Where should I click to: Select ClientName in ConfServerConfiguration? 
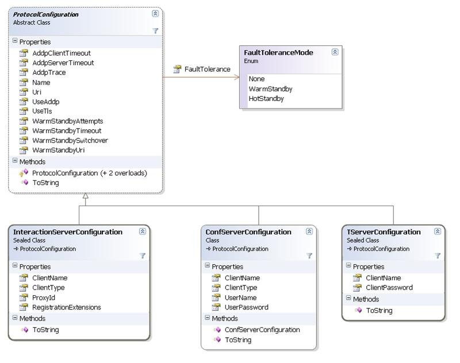pyautogui.click(x=242, y=278)
